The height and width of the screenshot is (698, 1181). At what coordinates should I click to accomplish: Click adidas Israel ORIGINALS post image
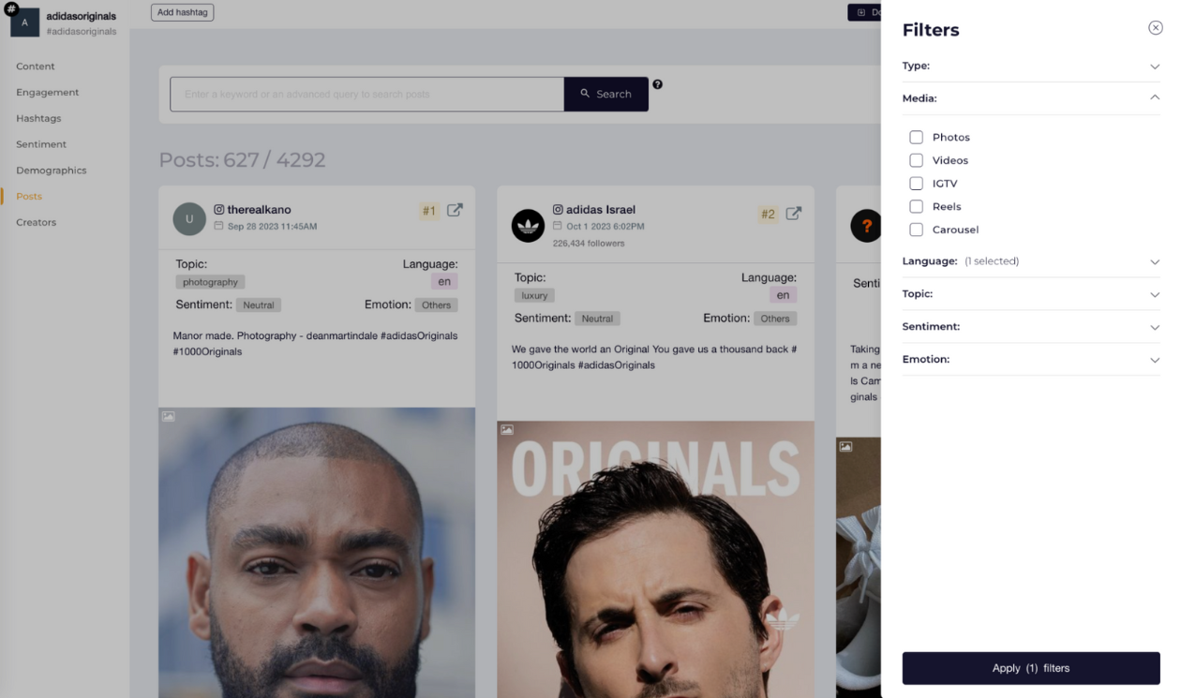click(x=655, y=559)
